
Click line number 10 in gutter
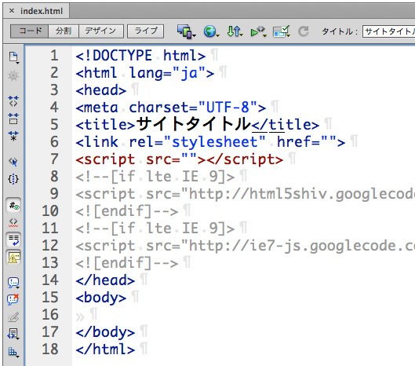pyautogui.click(x=50, y=211)
